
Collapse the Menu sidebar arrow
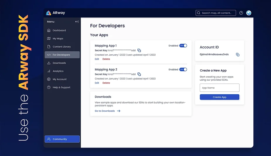click(77, 22)
